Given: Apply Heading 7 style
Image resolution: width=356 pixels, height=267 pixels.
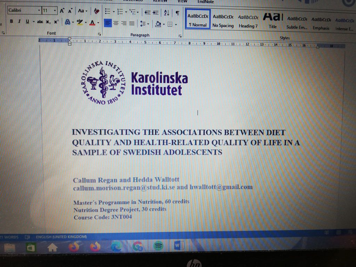Looking at the screenshot, I should (248, 22).
